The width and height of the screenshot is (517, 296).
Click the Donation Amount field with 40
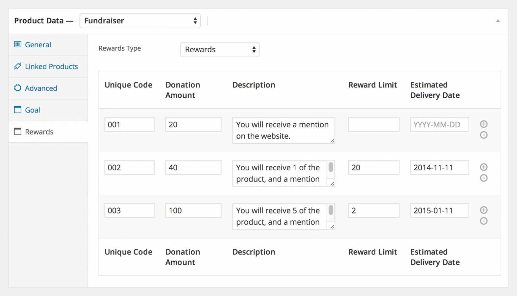point(193,167)
